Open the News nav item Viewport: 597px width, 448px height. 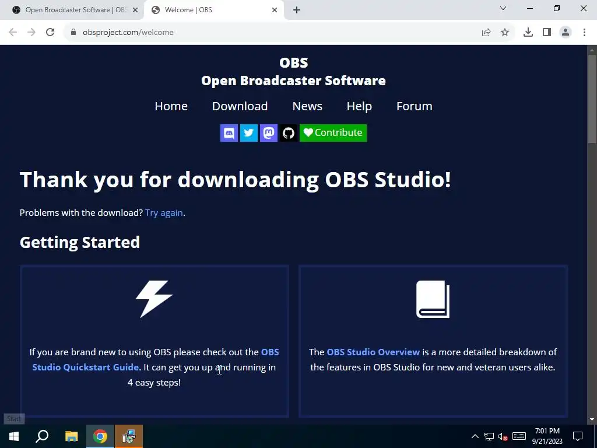(x=307, y=106)
